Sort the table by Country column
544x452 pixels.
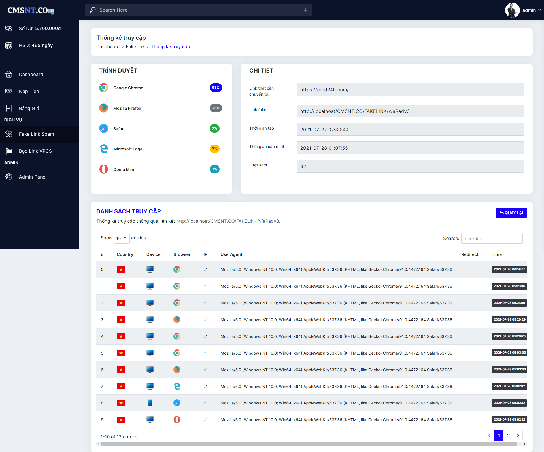(x=125, y=254)
